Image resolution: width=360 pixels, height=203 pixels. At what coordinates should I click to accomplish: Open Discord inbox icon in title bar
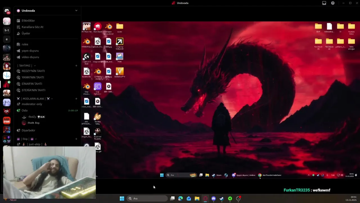(324, 3)
